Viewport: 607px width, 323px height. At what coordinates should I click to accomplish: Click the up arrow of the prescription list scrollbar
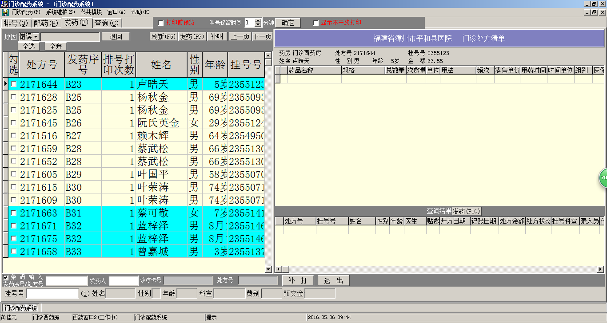tap(268, 56)
